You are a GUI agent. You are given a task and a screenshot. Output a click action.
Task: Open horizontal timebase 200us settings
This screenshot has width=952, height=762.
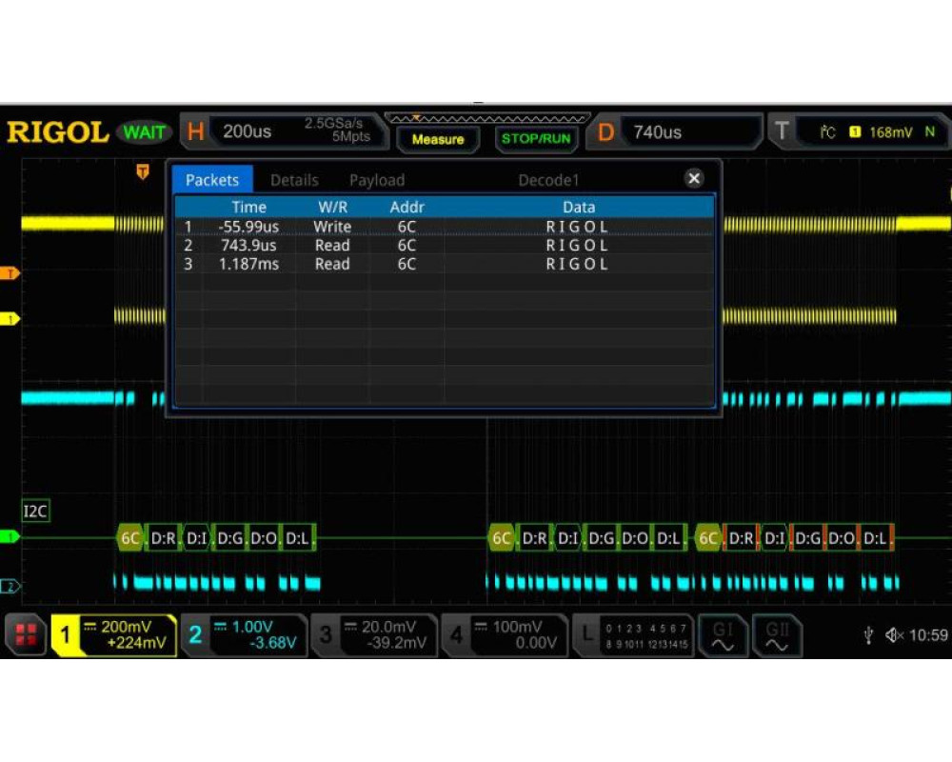click(284, 130)
